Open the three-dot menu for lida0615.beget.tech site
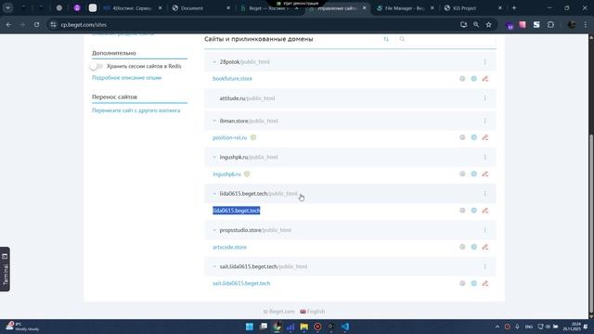Screen dimensions: 594x334 pos(484,194)
